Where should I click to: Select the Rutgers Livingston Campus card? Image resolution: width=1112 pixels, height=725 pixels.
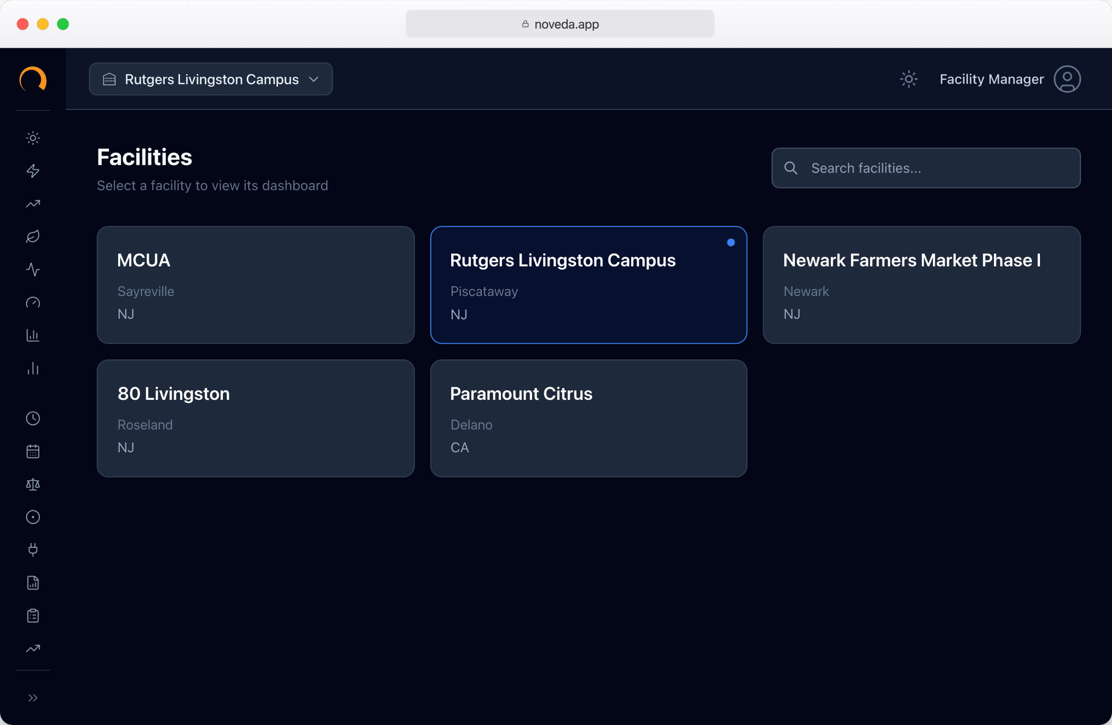coord(589,285)
